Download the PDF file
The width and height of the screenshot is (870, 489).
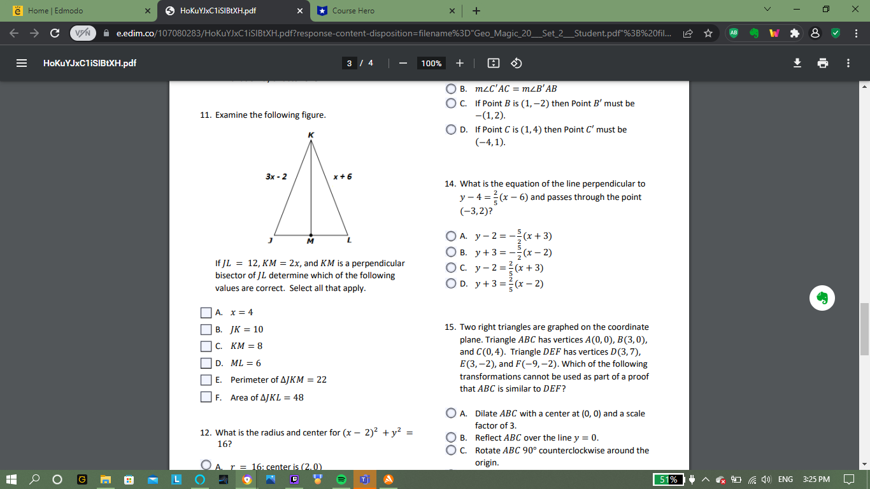click(x=797, y=62)
